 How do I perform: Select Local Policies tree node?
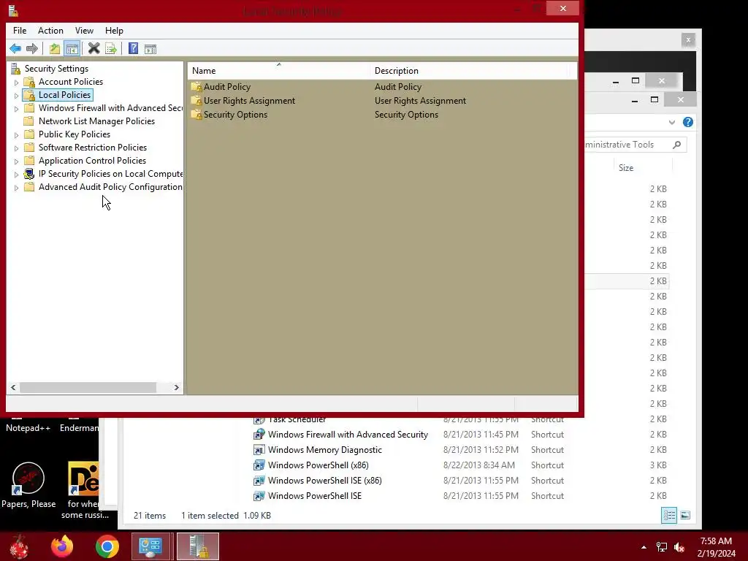click(x=64, y=95)
